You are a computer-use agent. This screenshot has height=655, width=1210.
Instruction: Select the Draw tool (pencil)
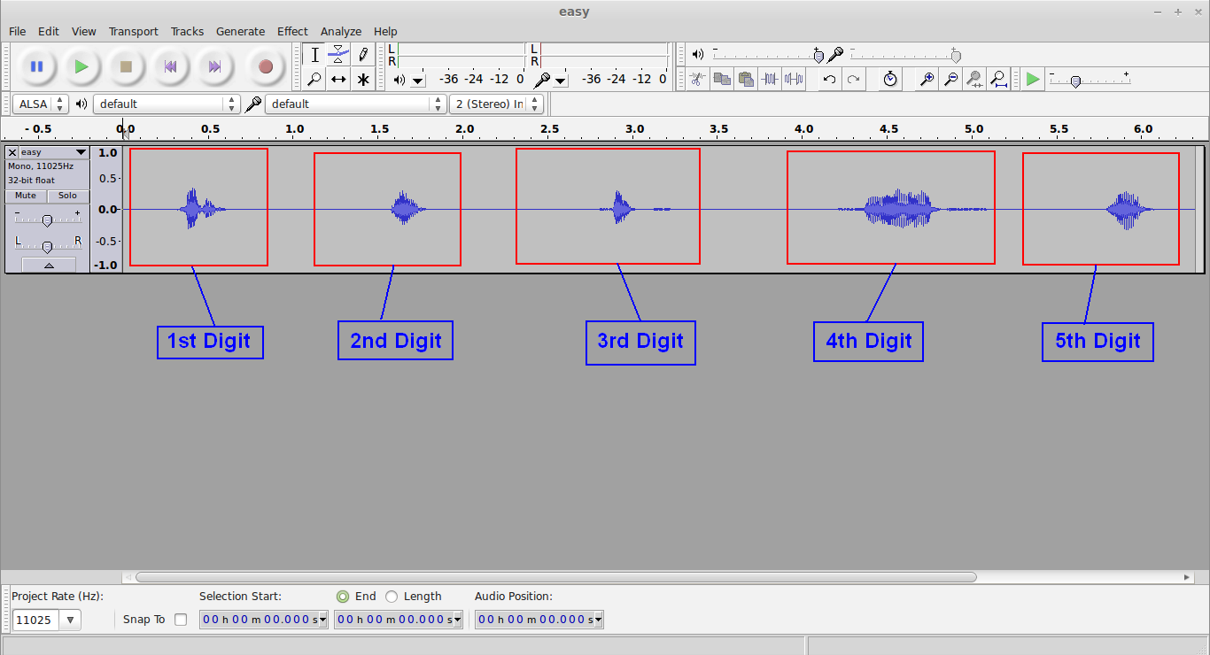pyautogui.click(x=363, y=54)
